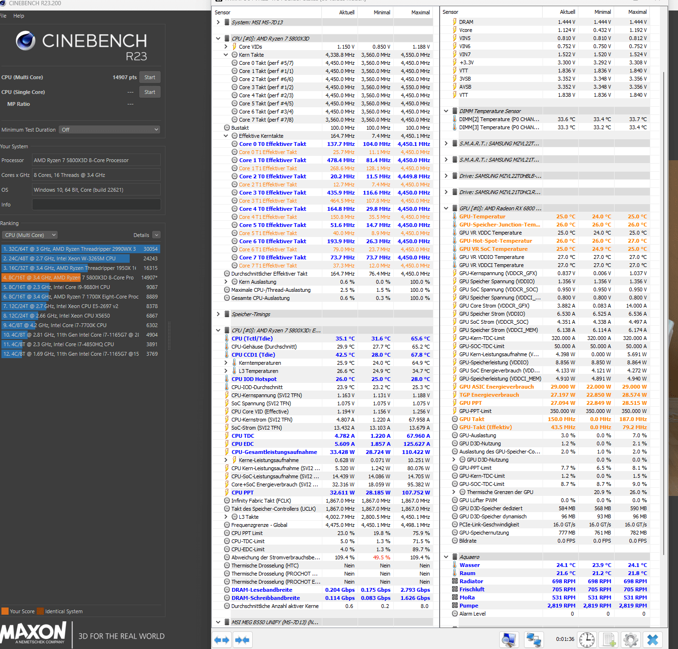678x649 pixels.
Task: Open the remote network computers icon
Action: point(534,640)
